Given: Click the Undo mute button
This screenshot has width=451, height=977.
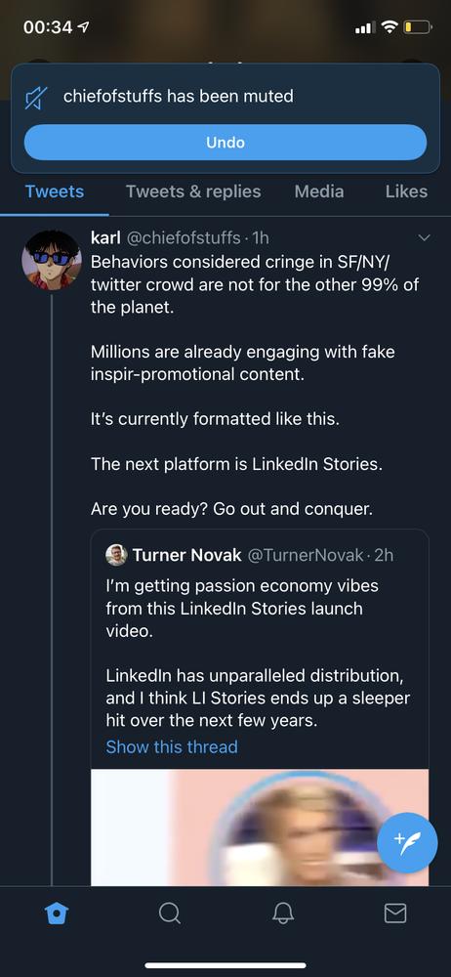Looking at the screenshot, I should [x=225, y=143].
